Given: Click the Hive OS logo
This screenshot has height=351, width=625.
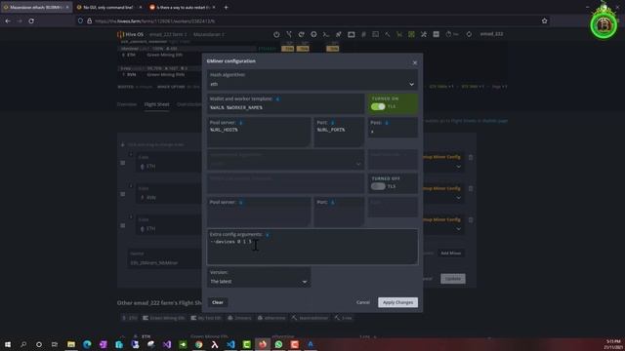Looking at the screenshot, I should coord(130,35).
